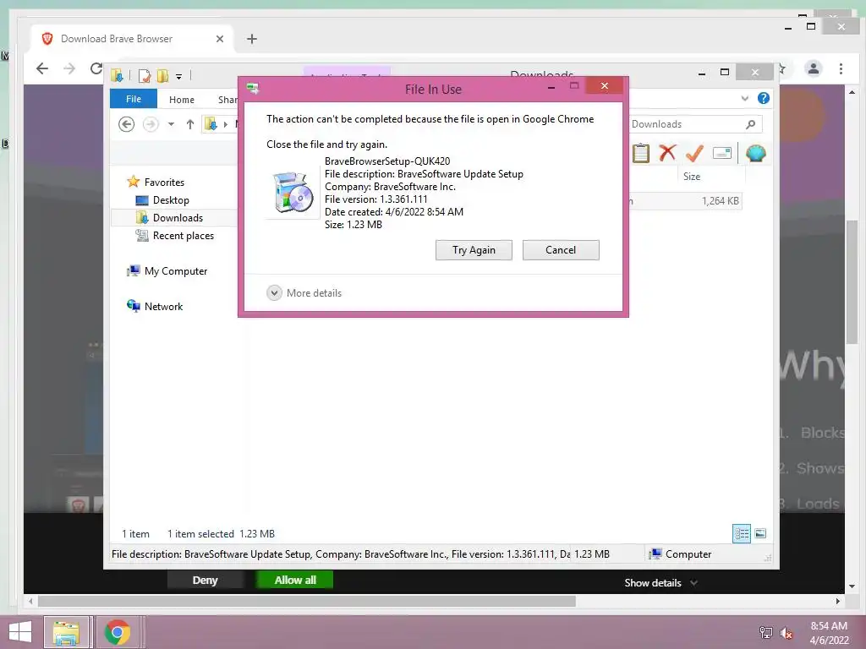Open Windows Start button
Screen dimensions: 866x649
coord(20,632)
